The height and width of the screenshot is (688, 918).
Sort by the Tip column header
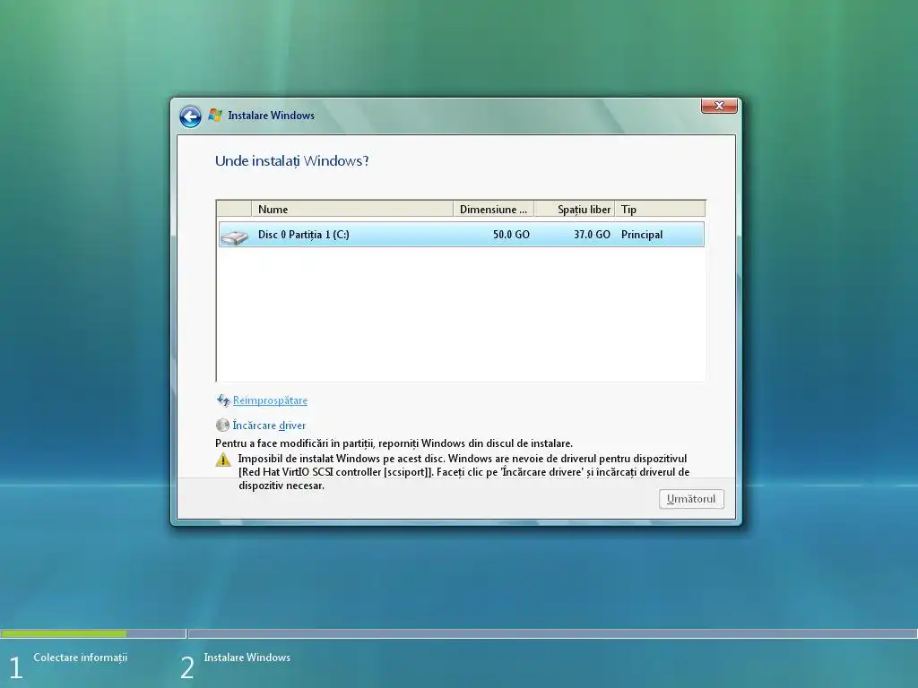tap(660, 209)
